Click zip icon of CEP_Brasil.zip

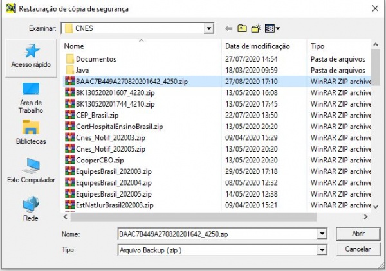tap(70, 115)
